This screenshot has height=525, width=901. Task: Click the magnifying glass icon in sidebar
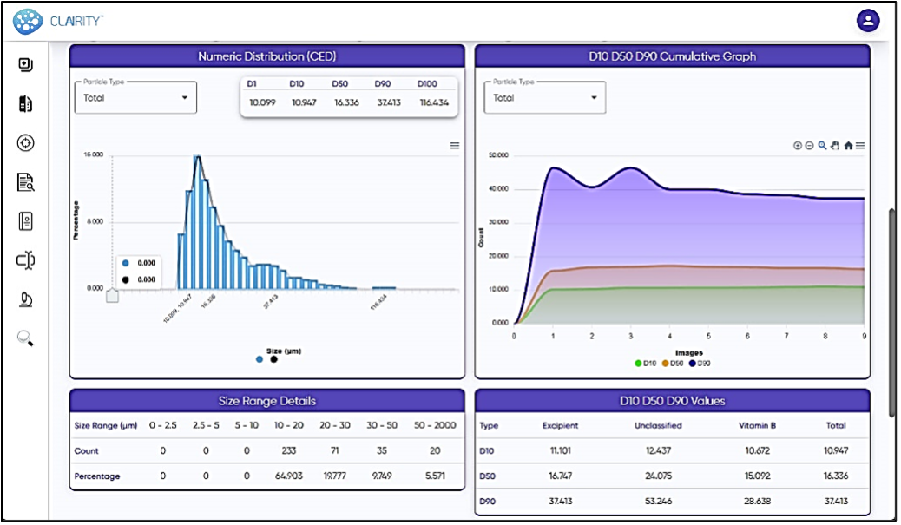[x=25, y=338]
